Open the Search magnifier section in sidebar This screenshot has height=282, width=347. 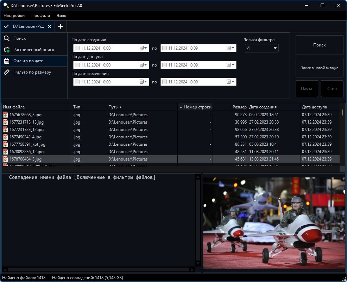coord(7,38)
